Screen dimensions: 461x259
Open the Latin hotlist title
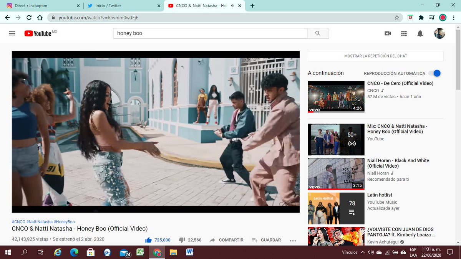[380, 195]
